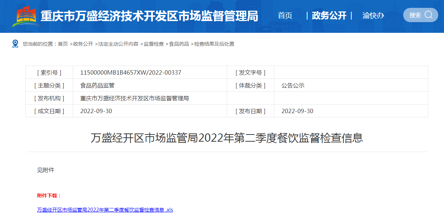Click the article heading 万盛经开区市场监管局2022年第二季度餐饮监督检查信息
The height and width of the screenshot is (223, 444).
click(x=227, y=138)
